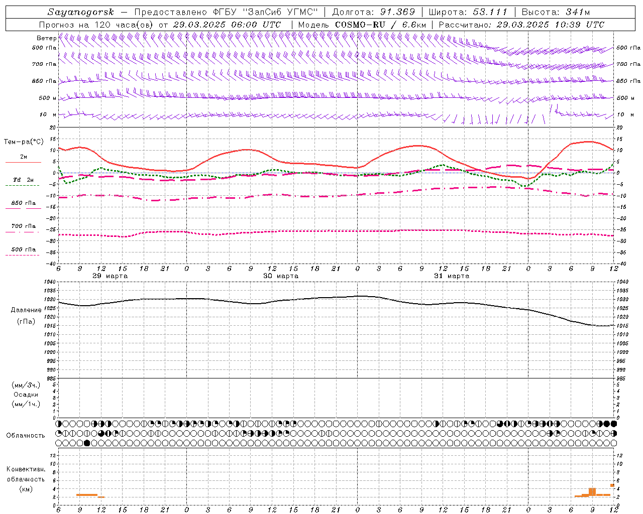643x514 pixels.
Task: Click the Облачность cloud cover label
Action: click(26, 435)
